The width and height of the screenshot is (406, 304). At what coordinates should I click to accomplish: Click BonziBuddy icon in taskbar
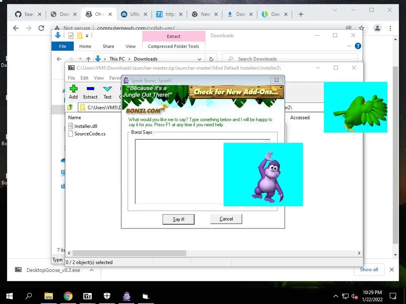(x=126, y=296)
